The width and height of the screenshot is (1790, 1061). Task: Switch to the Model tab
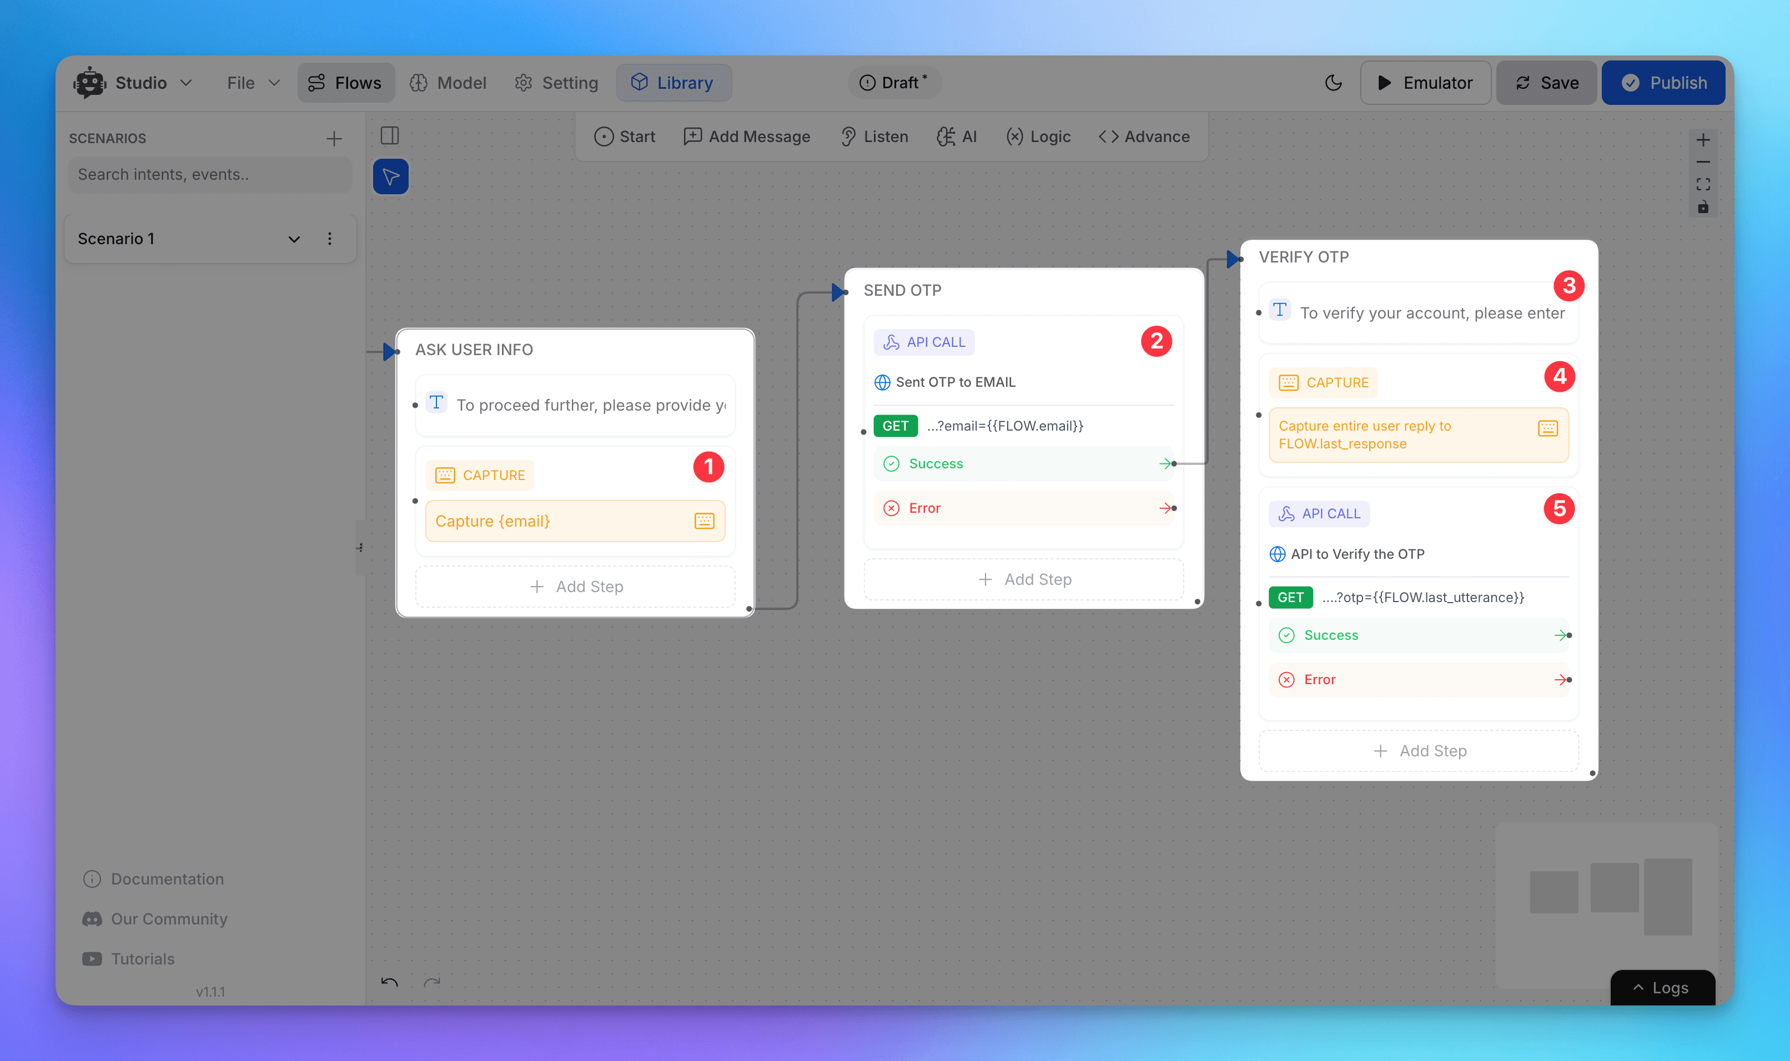pos(449,83)
